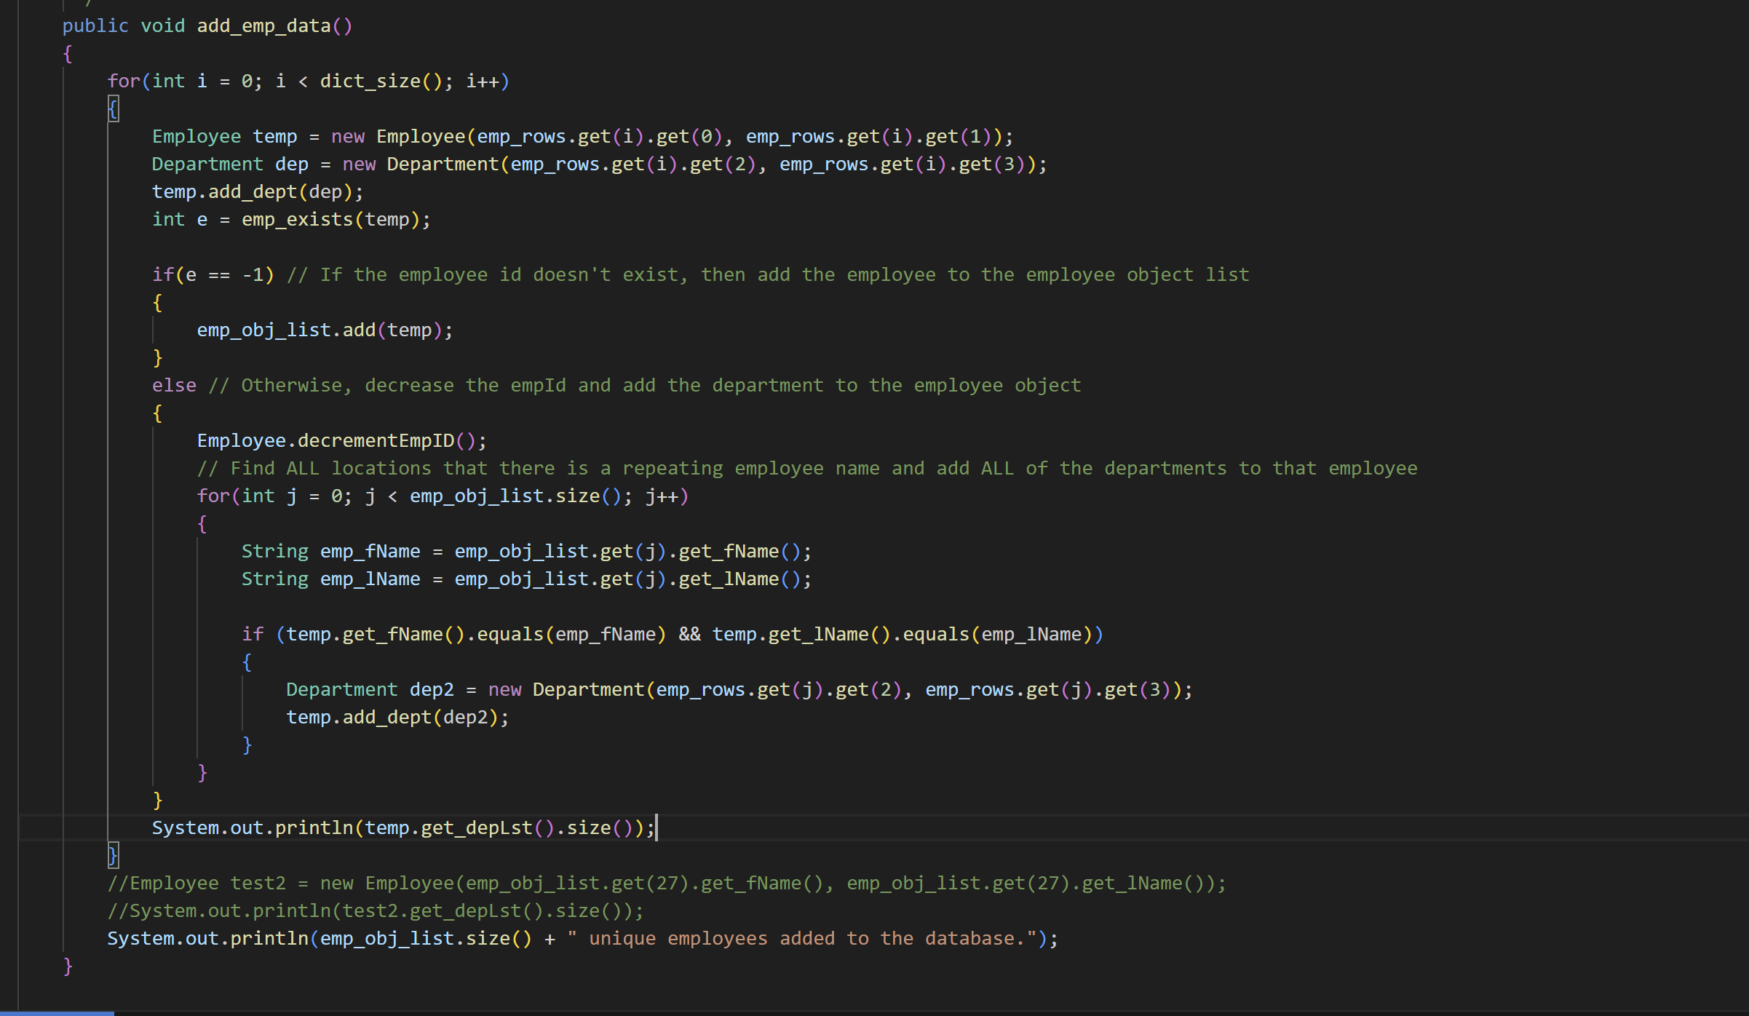Click the highlighted closing brace of outer for loop
Screen dimensions: 1749x1016
tap(113, 855)
